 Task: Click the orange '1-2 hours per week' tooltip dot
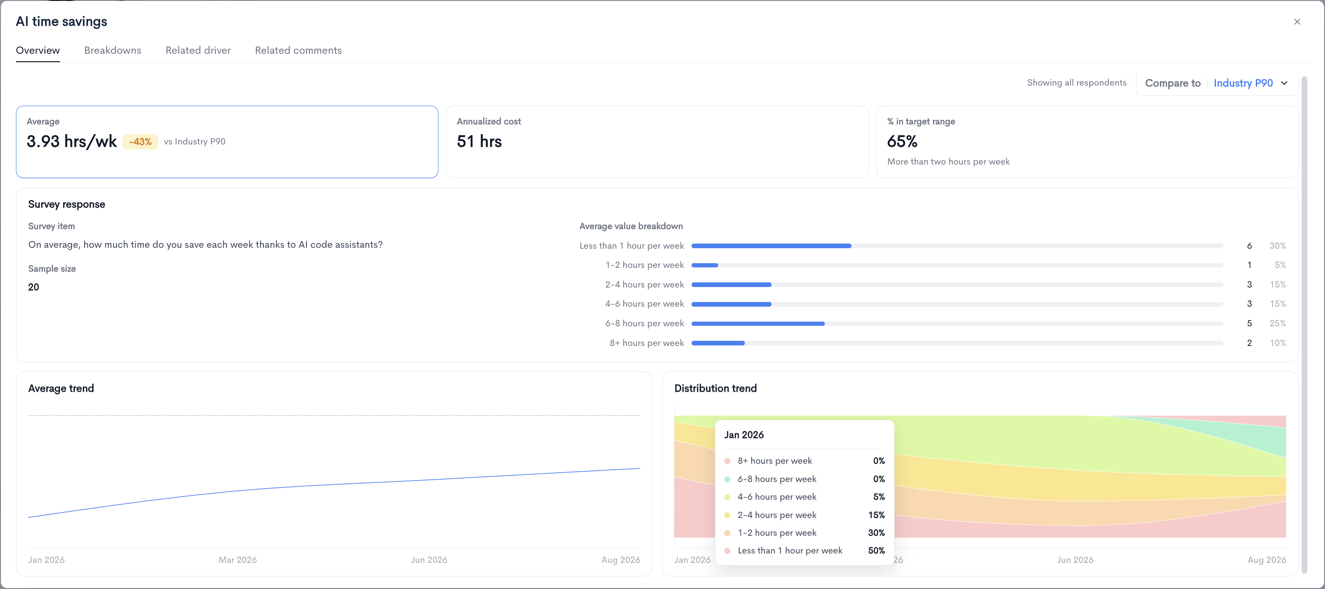pyautogui.click(x=728, y=533)
